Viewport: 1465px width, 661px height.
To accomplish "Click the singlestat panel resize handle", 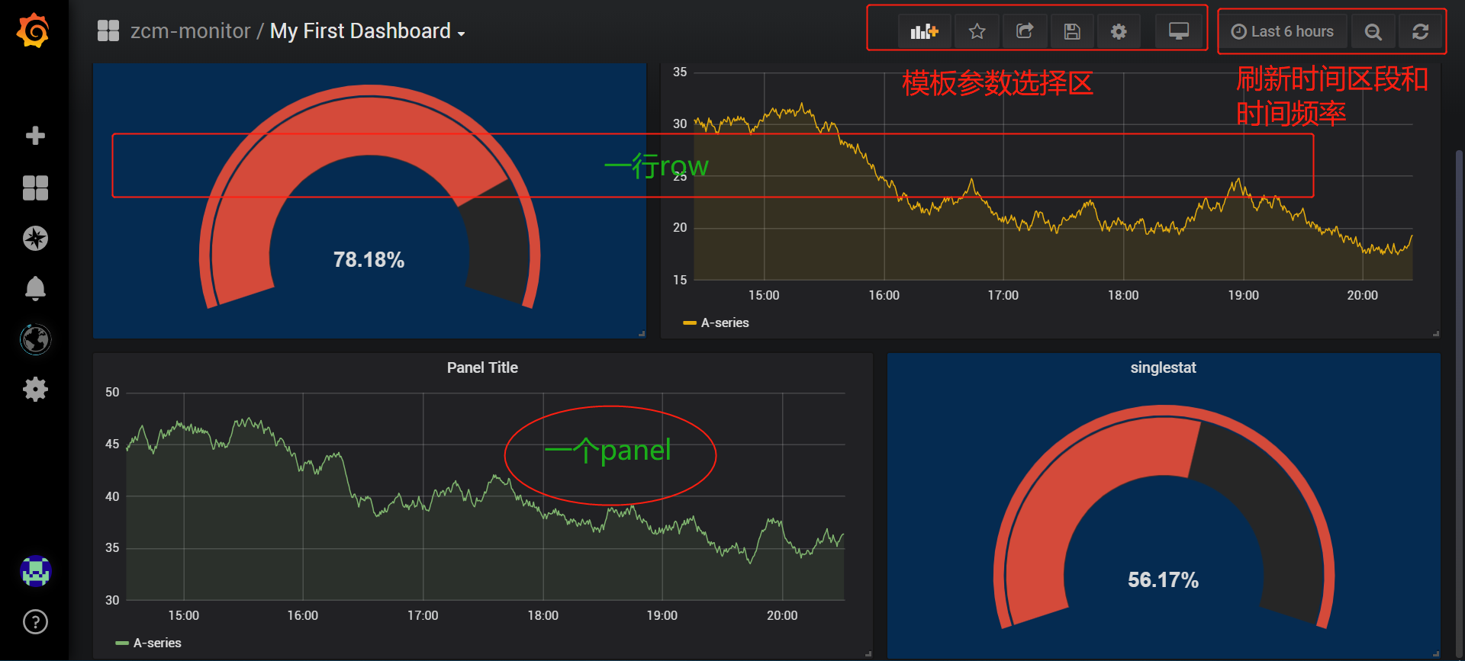I will [x=1436, y=653].
